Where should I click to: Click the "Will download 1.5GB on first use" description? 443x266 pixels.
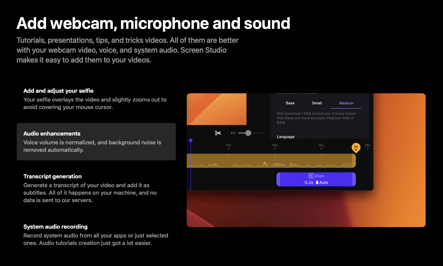pyautogui.click(x=317, y=118)
